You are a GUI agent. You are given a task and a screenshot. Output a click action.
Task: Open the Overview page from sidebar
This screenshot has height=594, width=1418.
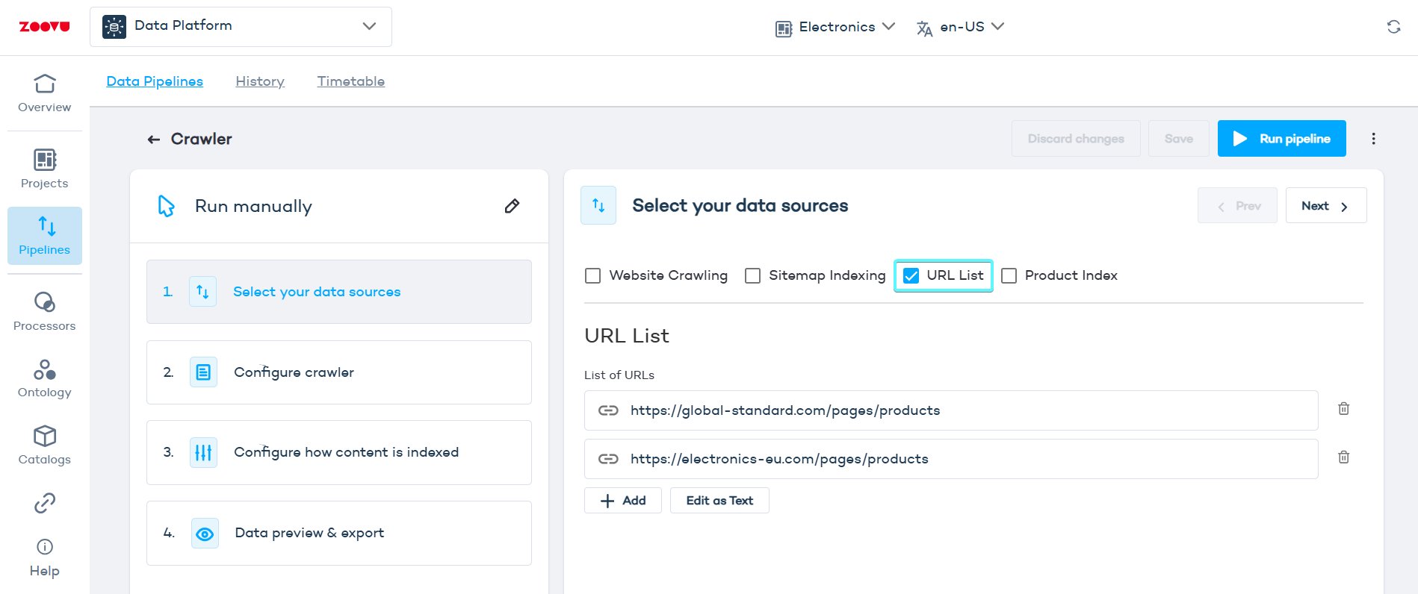[x=45, y=93]
